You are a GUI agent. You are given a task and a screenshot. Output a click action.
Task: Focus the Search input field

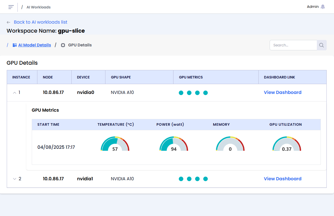click(293, 45)
